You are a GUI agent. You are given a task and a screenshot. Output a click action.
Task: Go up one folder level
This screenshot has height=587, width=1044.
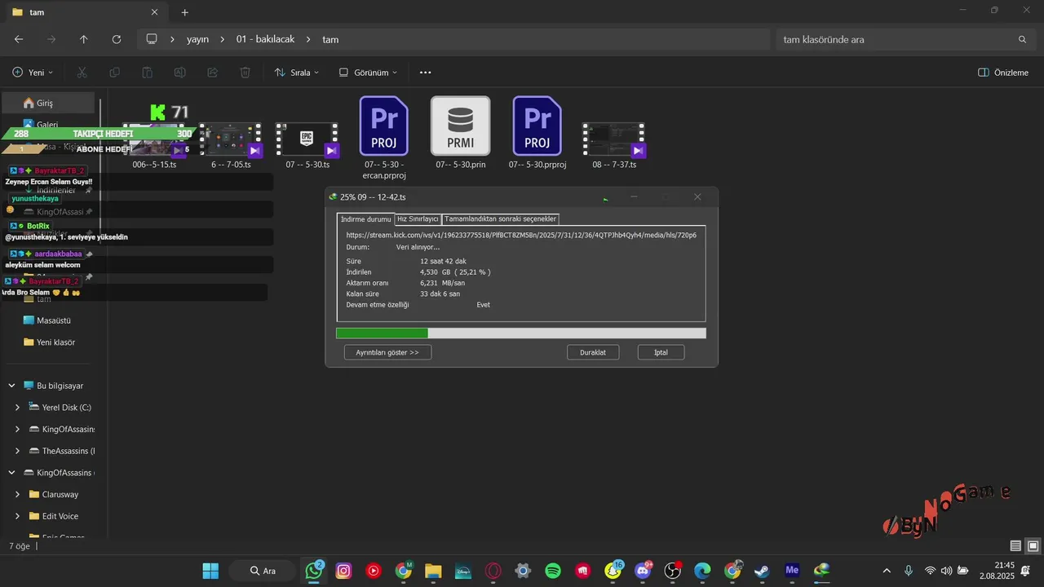tap(84, 39)
